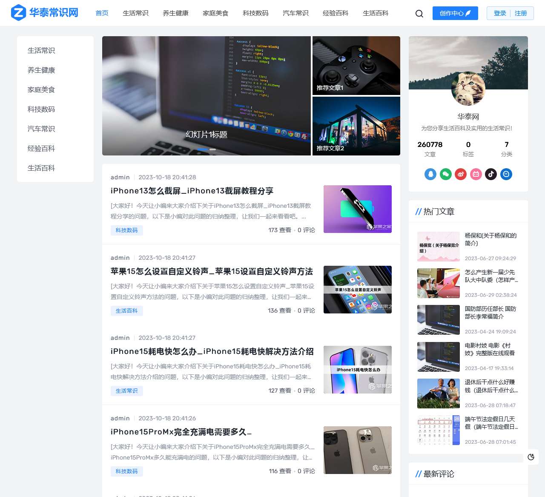Click the 登录 link

pos(500,13)
